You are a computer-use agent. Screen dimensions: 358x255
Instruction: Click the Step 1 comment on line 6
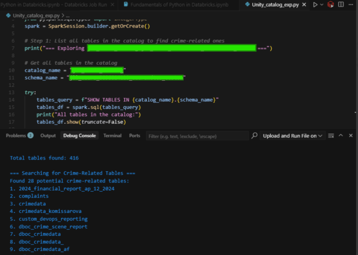125,41
